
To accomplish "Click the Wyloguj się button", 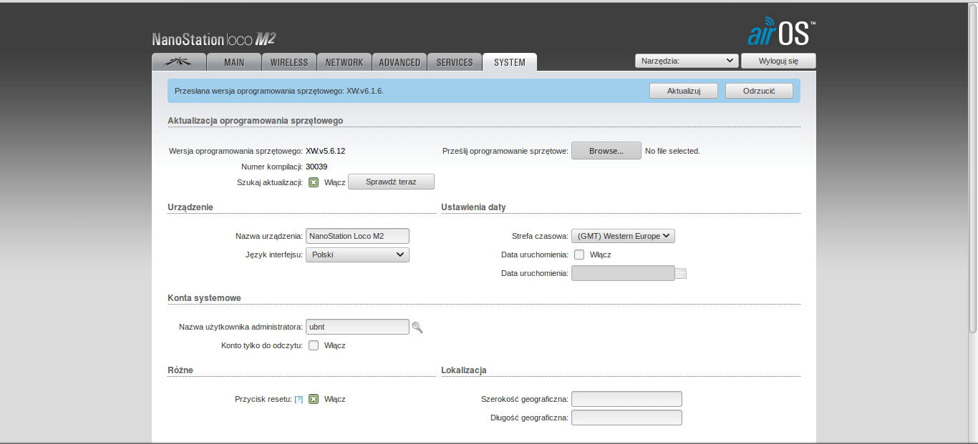I will click(778, 61).
